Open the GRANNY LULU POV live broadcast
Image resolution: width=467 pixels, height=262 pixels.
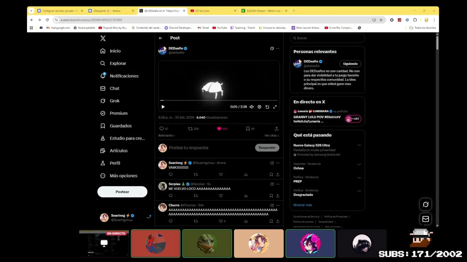pos(327,117)
